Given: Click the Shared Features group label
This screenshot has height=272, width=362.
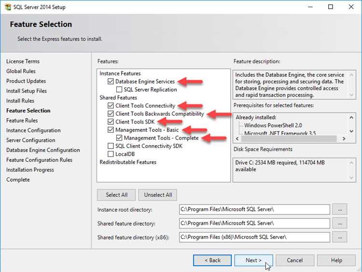Looking at the screenshot, I should click(118, 97).
